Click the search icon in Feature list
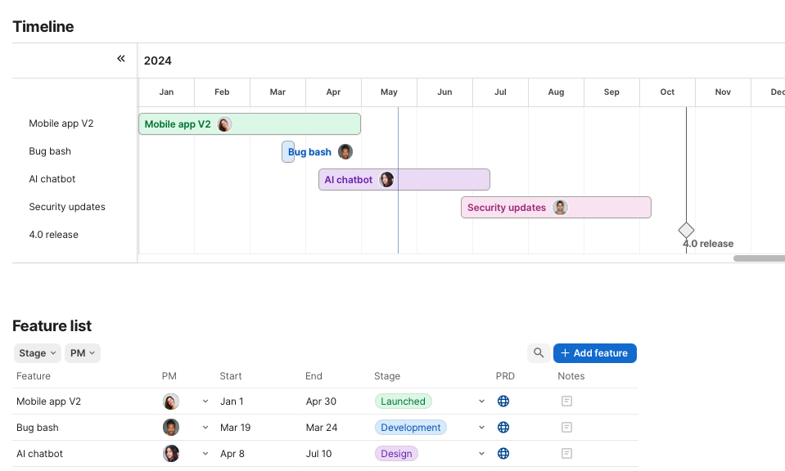Viewport: 785px width, 471px height. click(x=539, y=353)
